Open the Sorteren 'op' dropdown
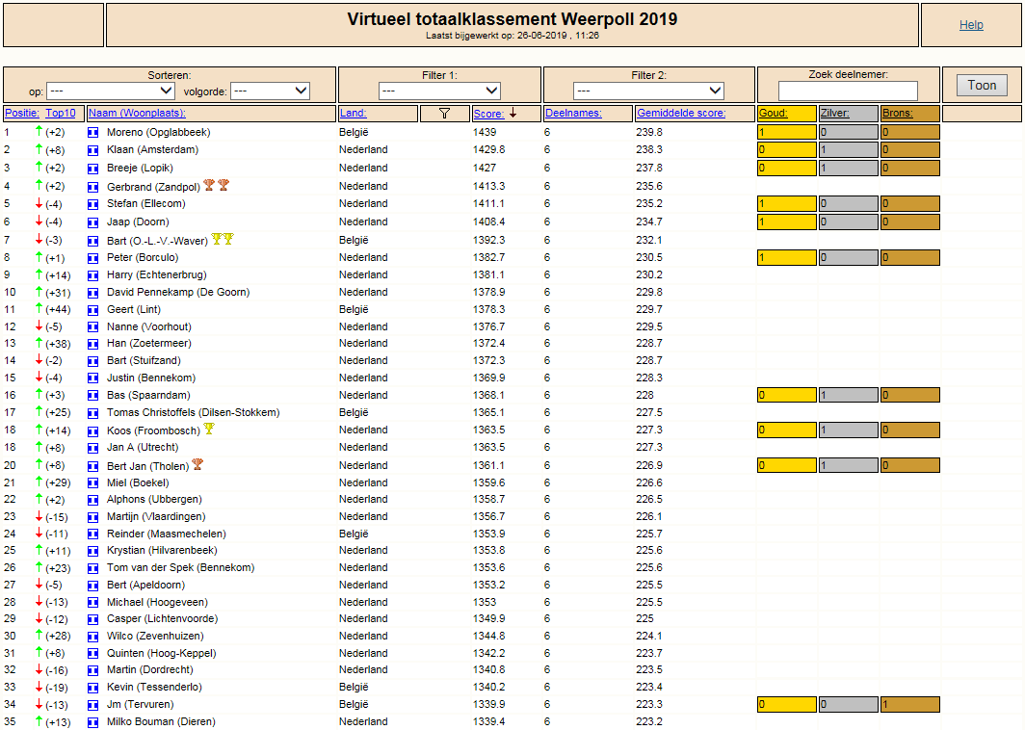Viewport: 1025px width, 730px height. [111, 91]
